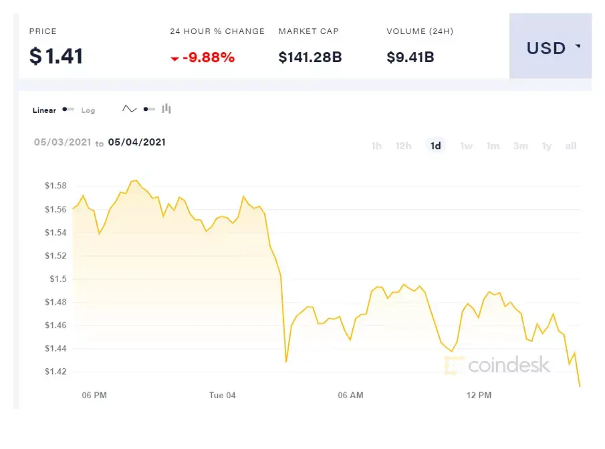This screenshot has width=605, height=449.
Task: Select Linear scale label
Action: click(x=44, y=110)
